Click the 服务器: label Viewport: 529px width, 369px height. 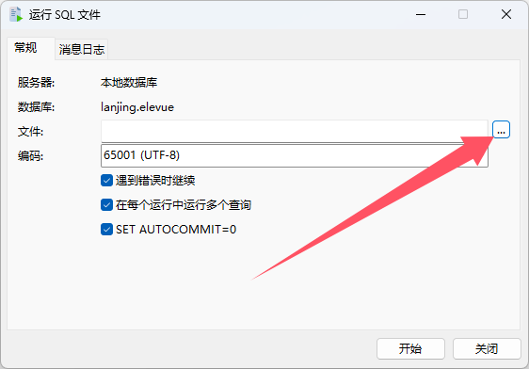(x=36, y=82)
